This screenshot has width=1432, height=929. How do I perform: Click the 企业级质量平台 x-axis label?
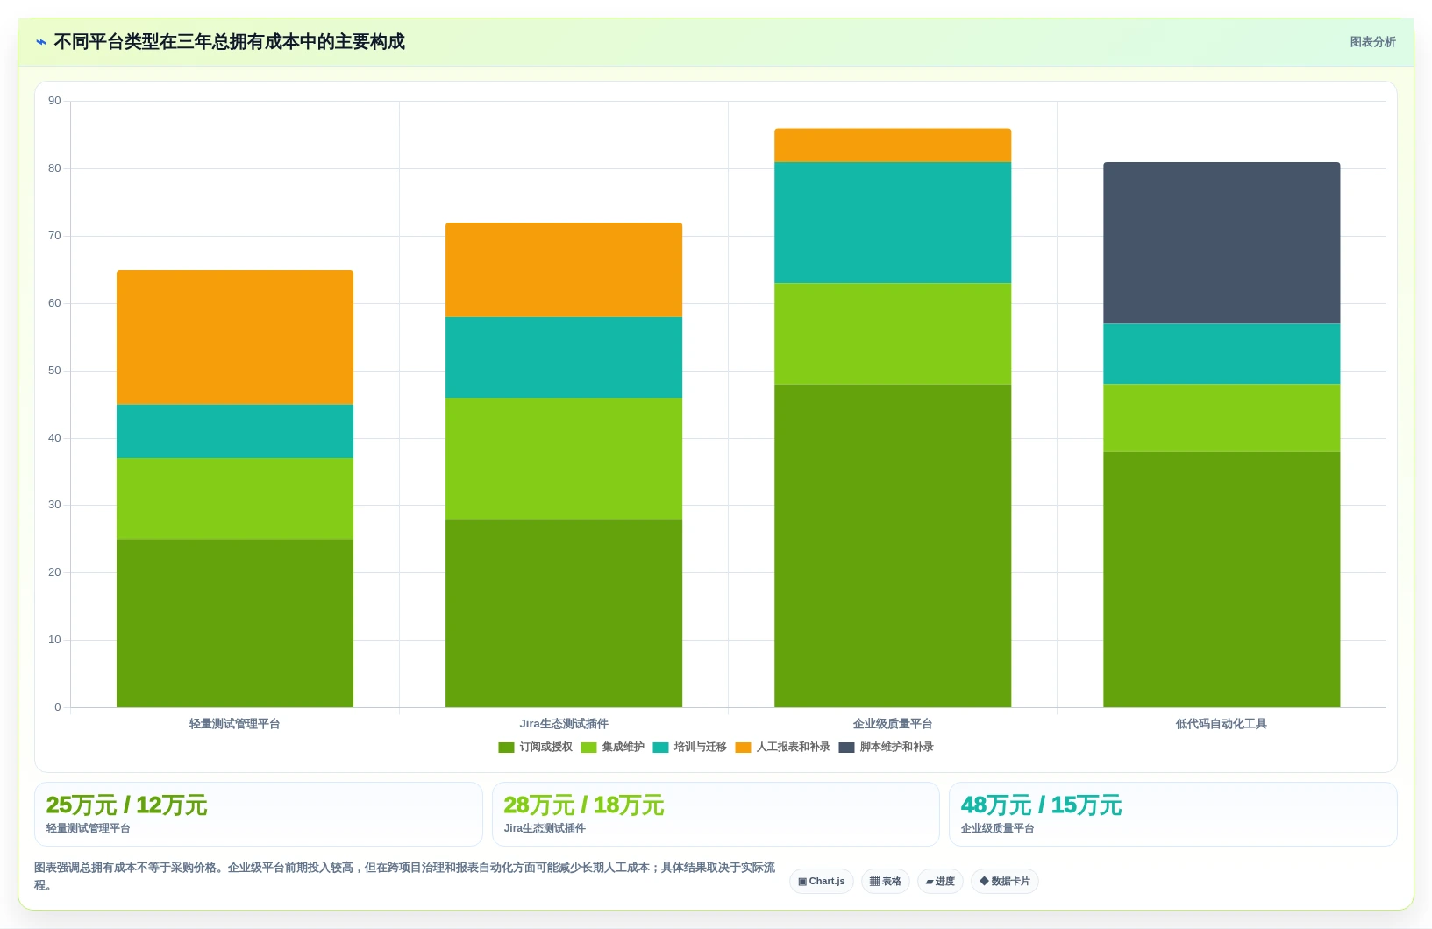point(893,724)
